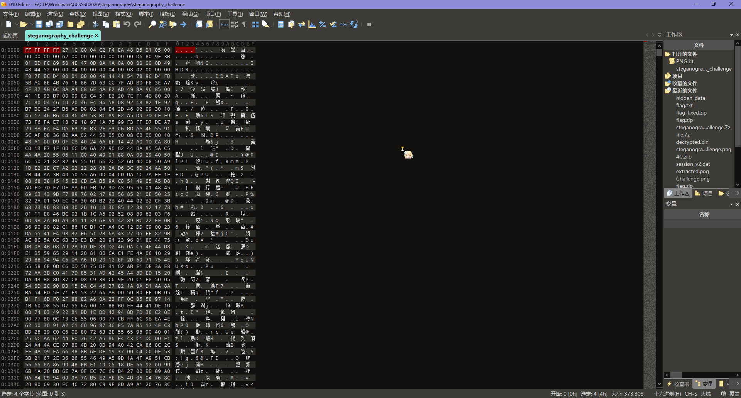The image size is (741, 398).
Task: Open the 模板(L) menu
Action: point(167,14)
